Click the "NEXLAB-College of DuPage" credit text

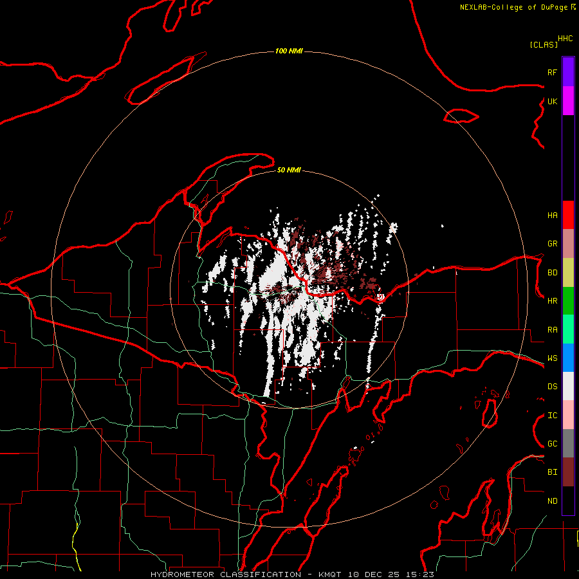(x=513, y=7)
